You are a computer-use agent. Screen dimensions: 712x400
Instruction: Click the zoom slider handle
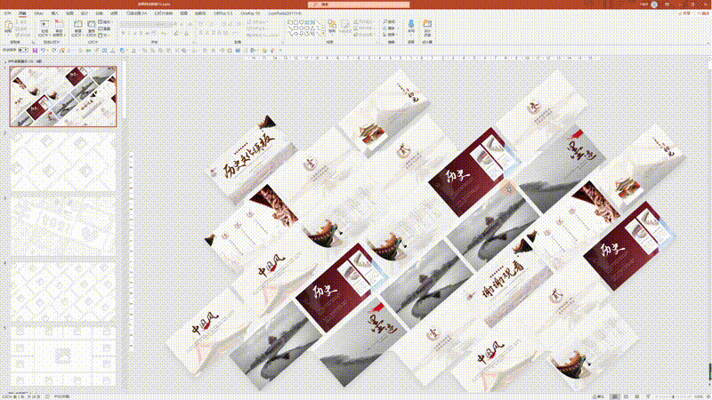pyautogui.click(x=673, y=396)
